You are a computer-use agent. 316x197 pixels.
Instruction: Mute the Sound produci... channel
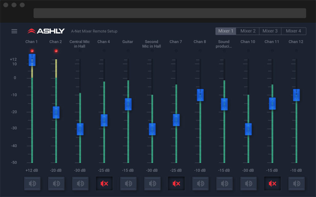coord(225,183)
